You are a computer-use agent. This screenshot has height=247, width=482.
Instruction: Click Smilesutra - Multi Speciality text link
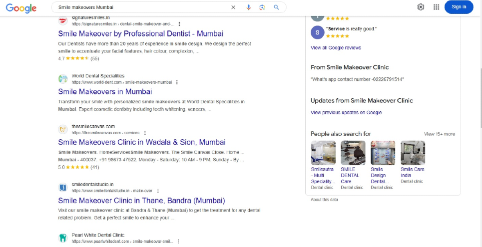pos(323,176)
